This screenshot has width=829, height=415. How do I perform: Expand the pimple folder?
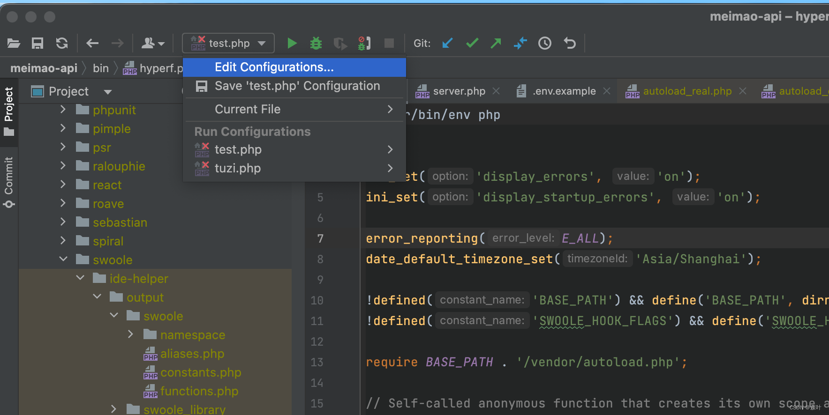click(63, 128)
